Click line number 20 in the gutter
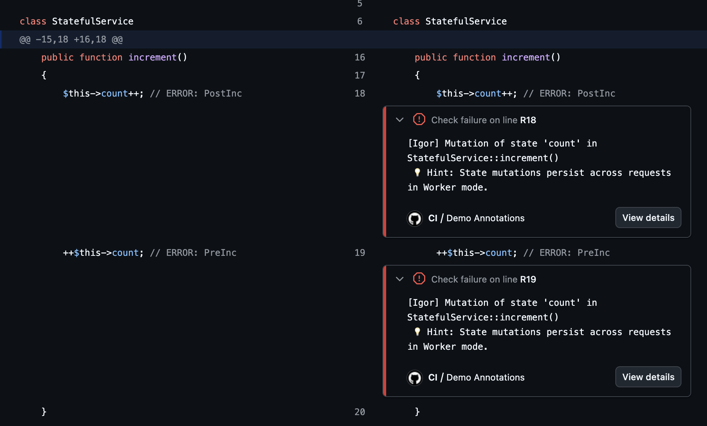This screenshot has width=707, height=426. pyautogui.click(x=360, y=412)
